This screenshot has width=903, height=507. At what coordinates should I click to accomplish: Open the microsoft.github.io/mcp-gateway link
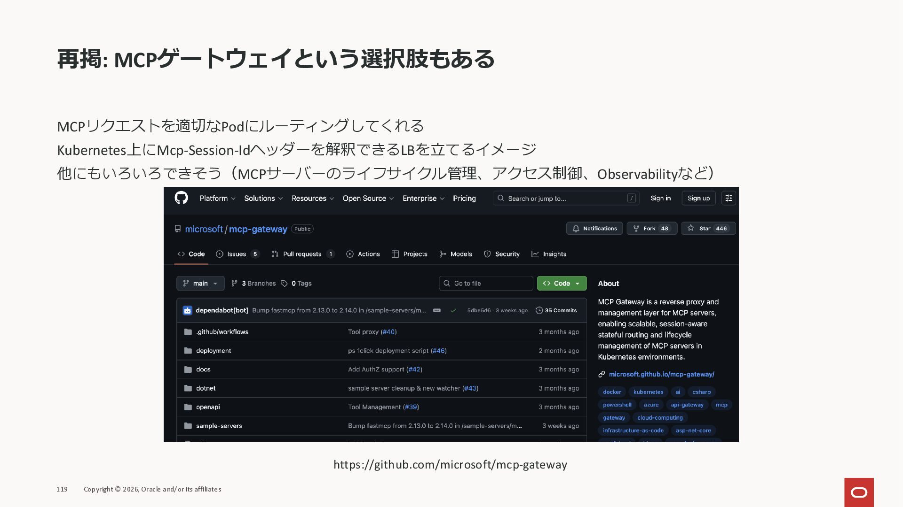point(661,374)
